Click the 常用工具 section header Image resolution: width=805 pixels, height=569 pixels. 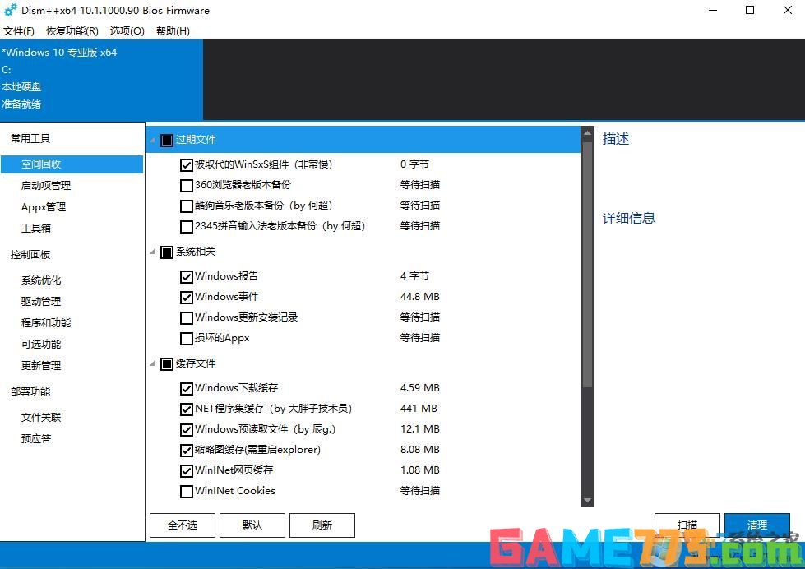pos(30,139)
